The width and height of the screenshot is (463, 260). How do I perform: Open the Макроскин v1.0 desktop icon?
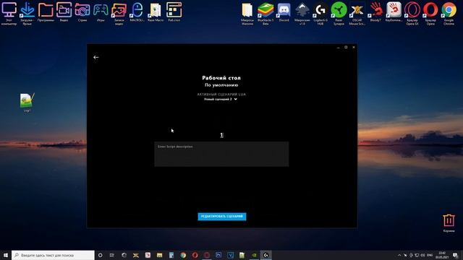(302, 13)
